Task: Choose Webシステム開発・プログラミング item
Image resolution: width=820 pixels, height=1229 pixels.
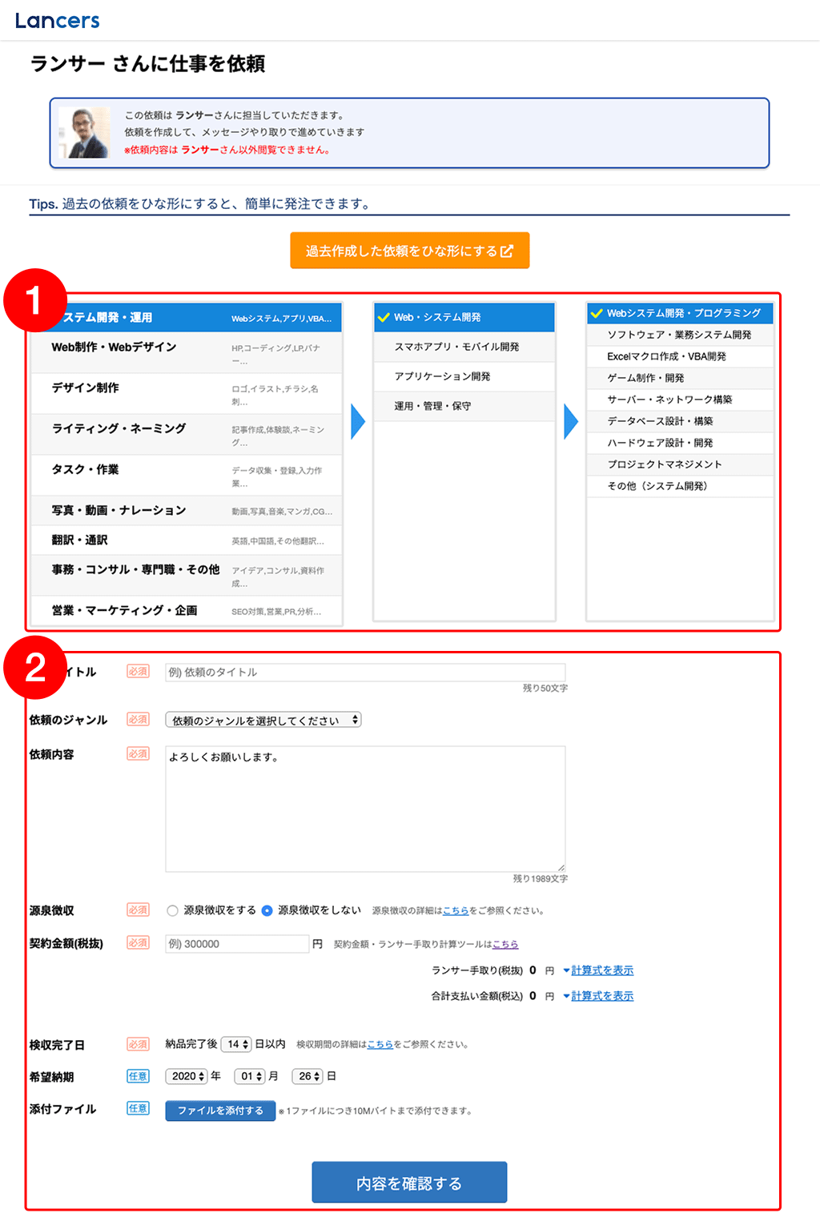Action: [x=680, y=313]
